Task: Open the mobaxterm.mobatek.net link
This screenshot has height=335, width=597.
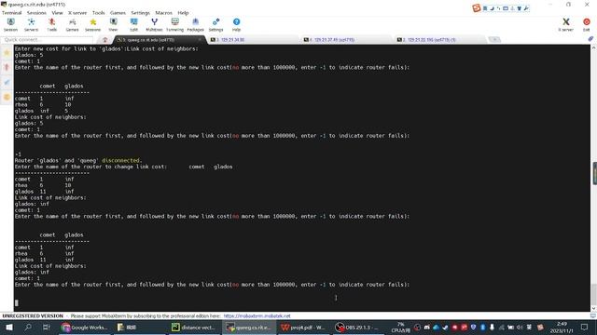Action: pos(257,316)
